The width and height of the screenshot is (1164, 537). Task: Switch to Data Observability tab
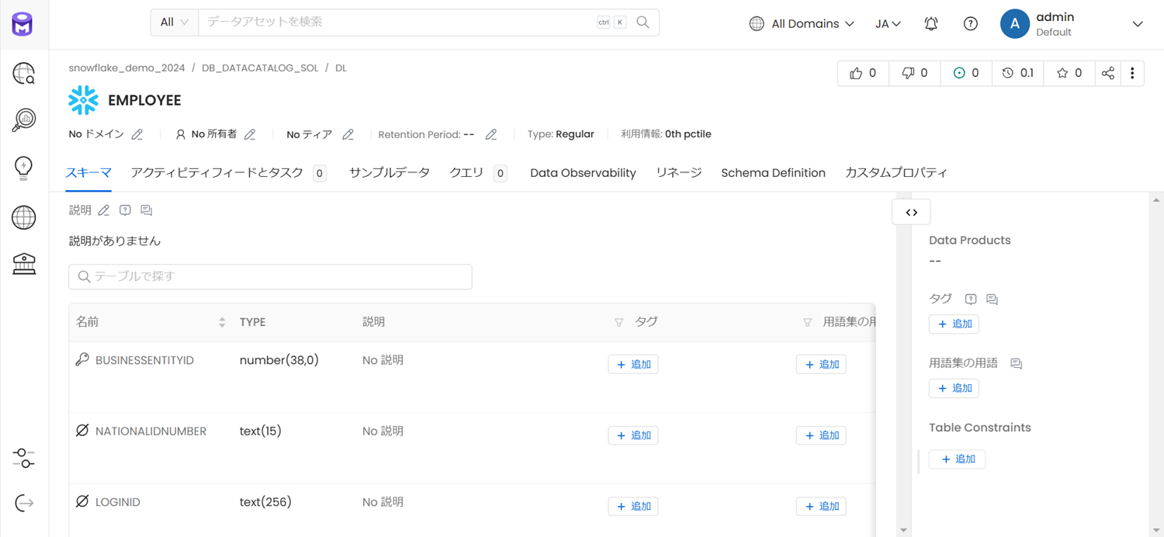(583, 173)
